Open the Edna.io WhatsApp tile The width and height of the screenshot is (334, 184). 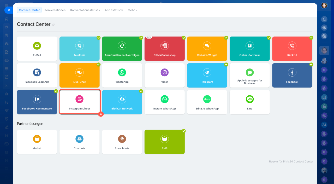[x=207, y=102]
